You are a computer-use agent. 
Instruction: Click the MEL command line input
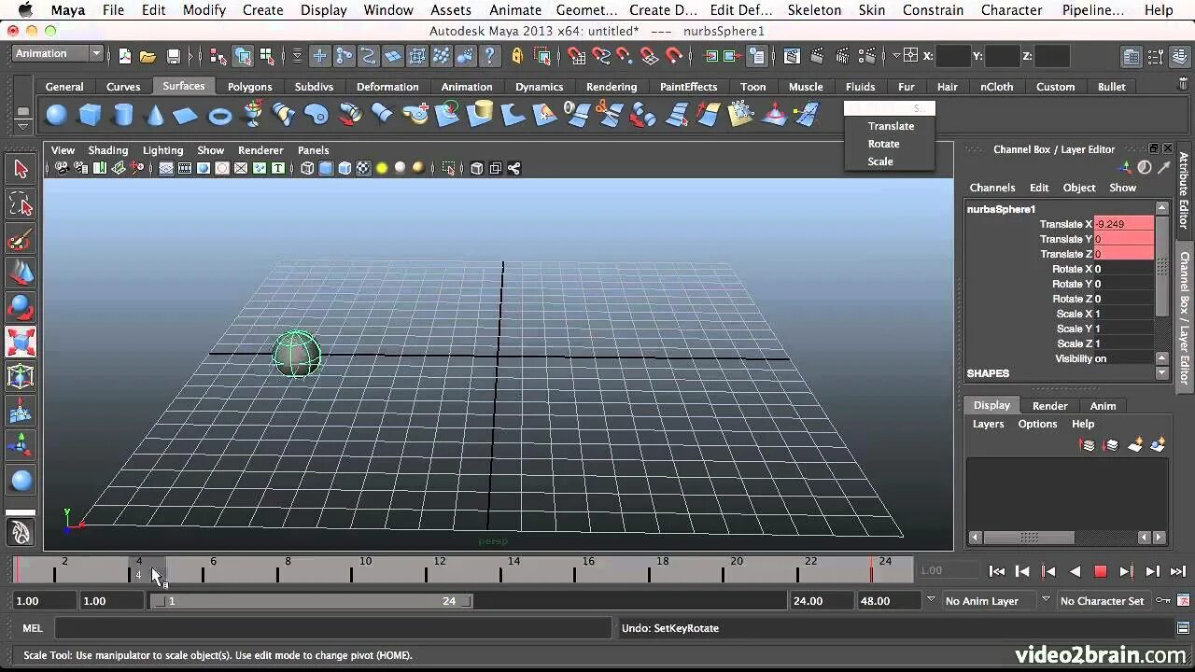(x=335, y=629)
